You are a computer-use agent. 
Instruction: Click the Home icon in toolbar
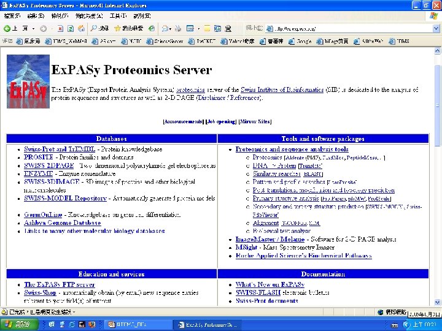[x=81, y=28]
